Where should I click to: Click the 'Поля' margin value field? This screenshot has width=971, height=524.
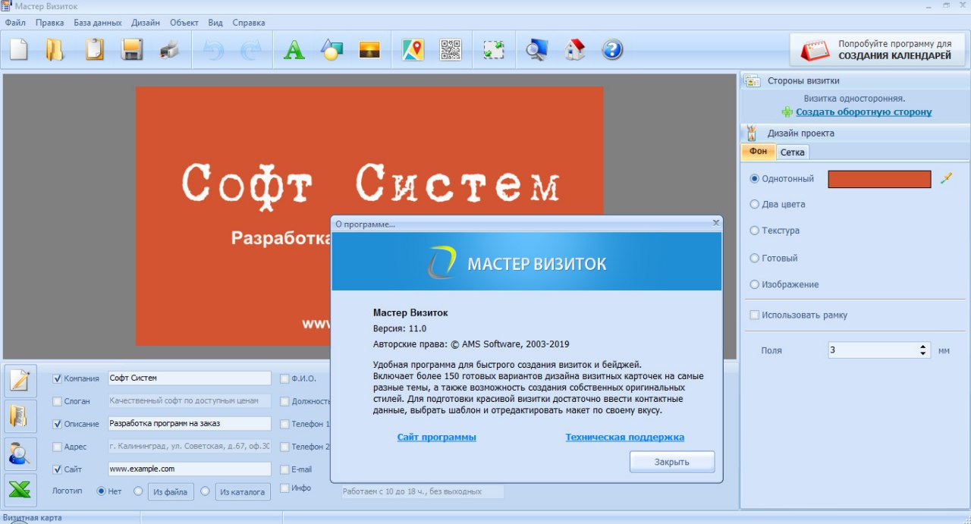tap(872, 350)
